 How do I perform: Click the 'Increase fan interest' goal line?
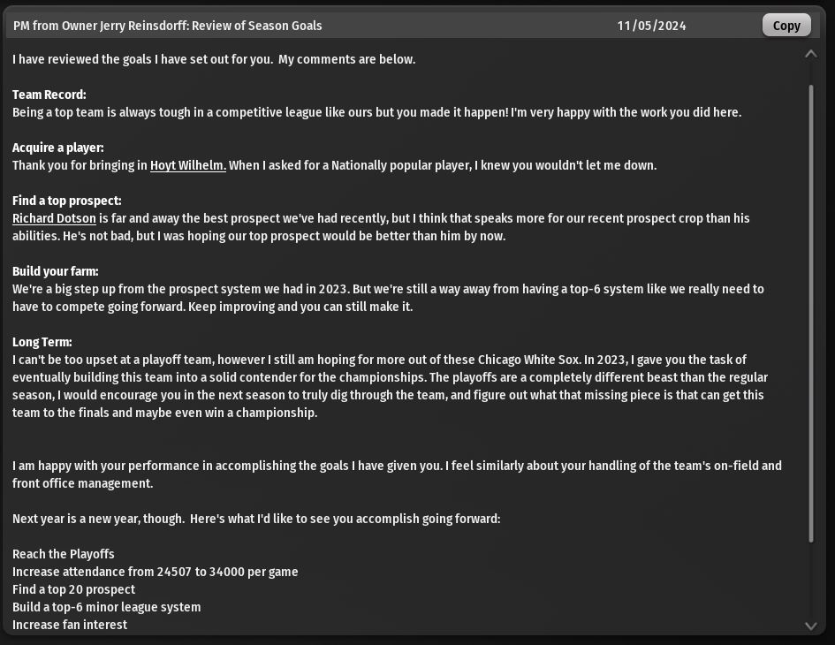(70, 625)
